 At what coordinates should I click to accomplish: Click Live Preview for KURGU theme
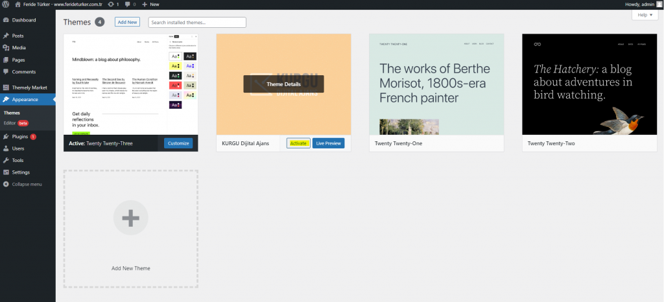coord(329,143)
